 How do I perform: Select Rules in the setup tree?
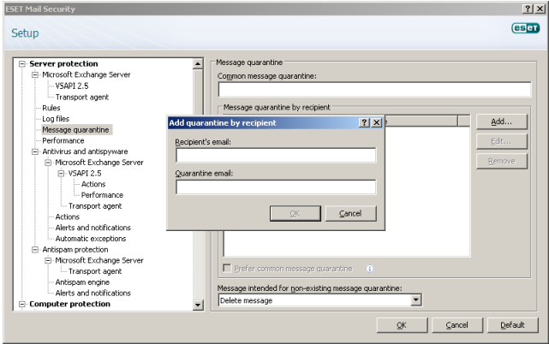(x=51, y=108)
